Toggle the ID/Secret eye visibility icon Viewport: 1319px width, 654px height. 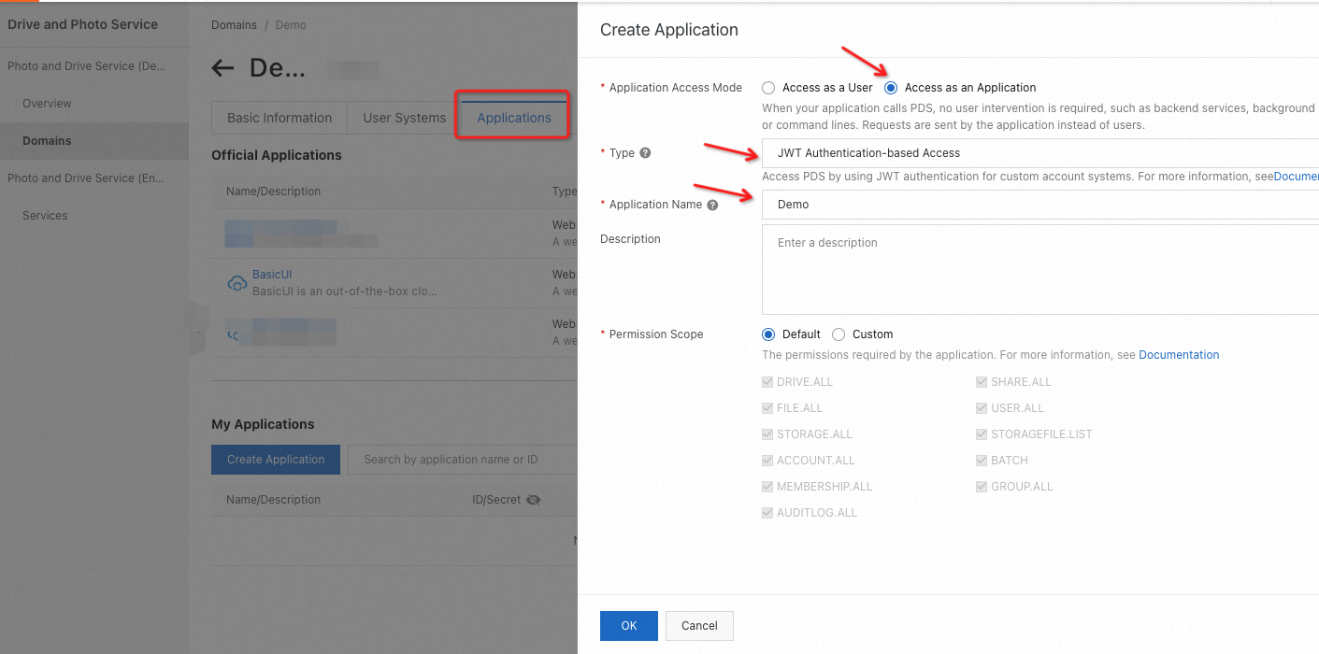point(534,500)
